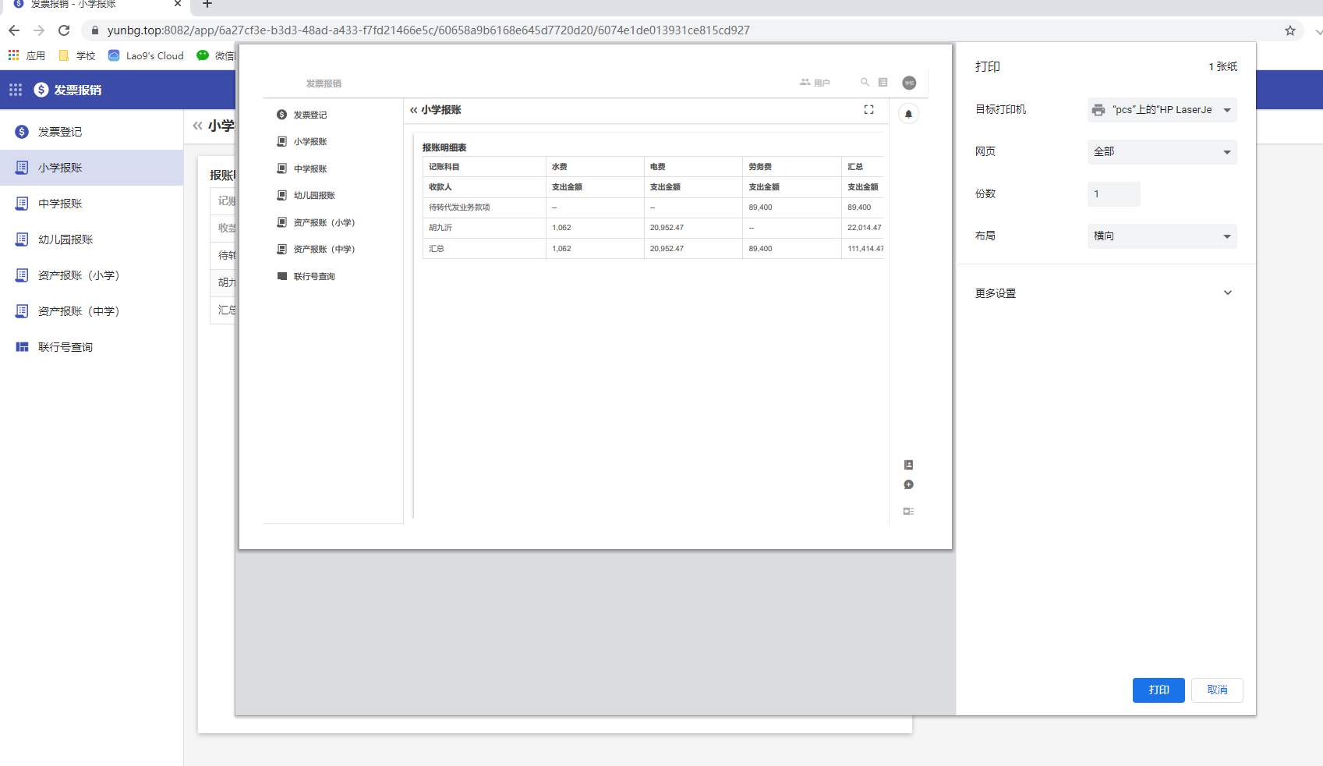Click the app launcher grid icon
This screenshot has width=1323, height=766.
click(x=16, y=90)
